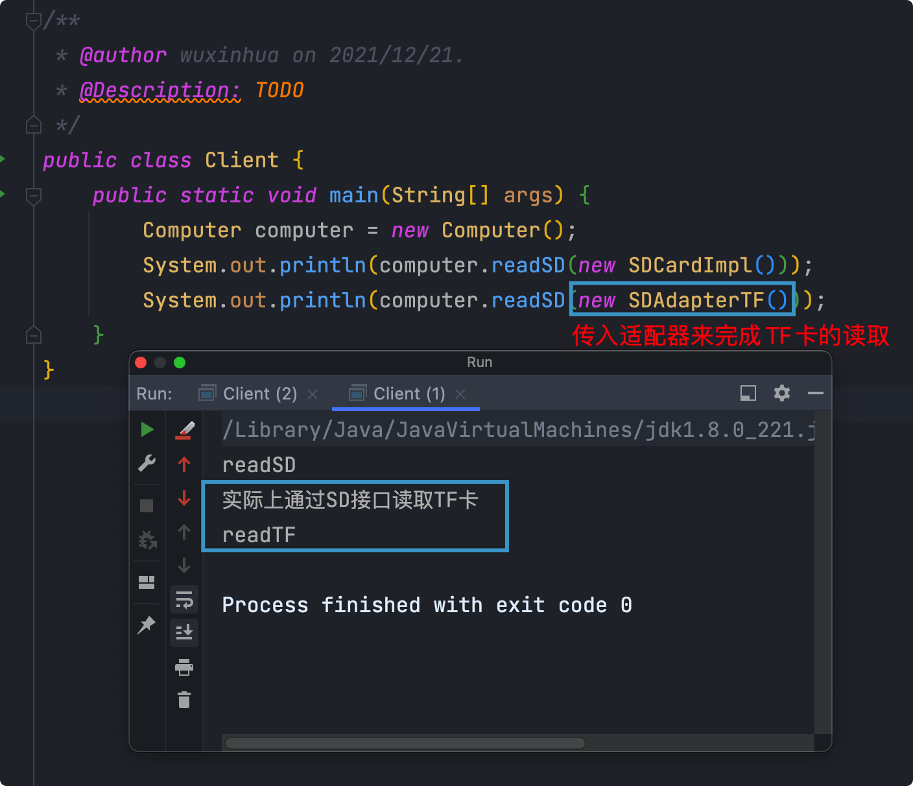Screen dimensions: 913x786
Task: Click console vertical scrollbar
Action: 823,572
